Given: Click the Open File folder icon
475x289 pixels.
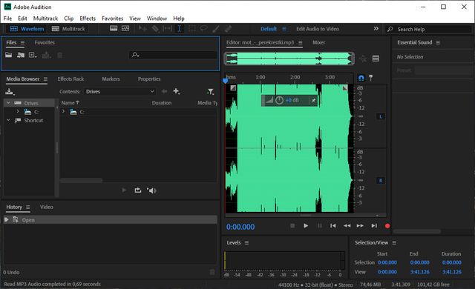Looking at the screenshot, I should (8, 55).
